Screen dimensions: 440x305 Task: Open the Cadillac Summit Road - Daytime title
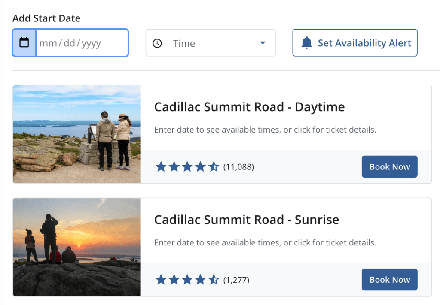[249, 107]
